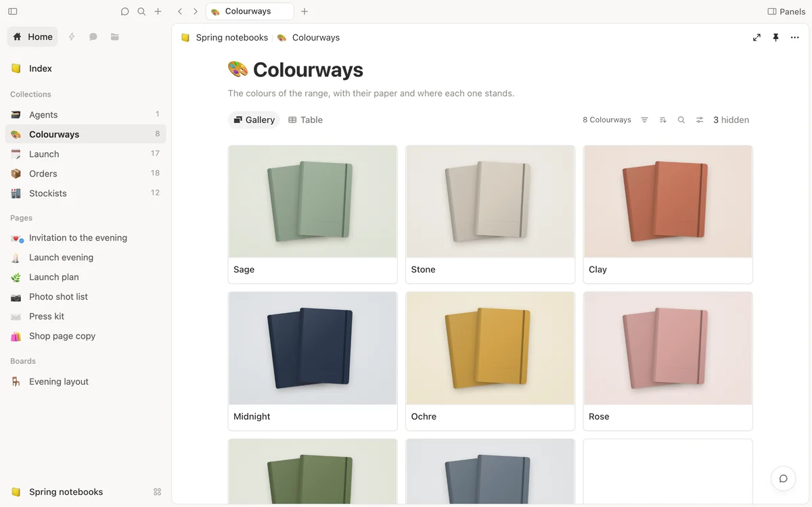Image resolution: width=812 pixels, height=507 pixels.
Task: Click the plus icon beside search
Action: 158,11
